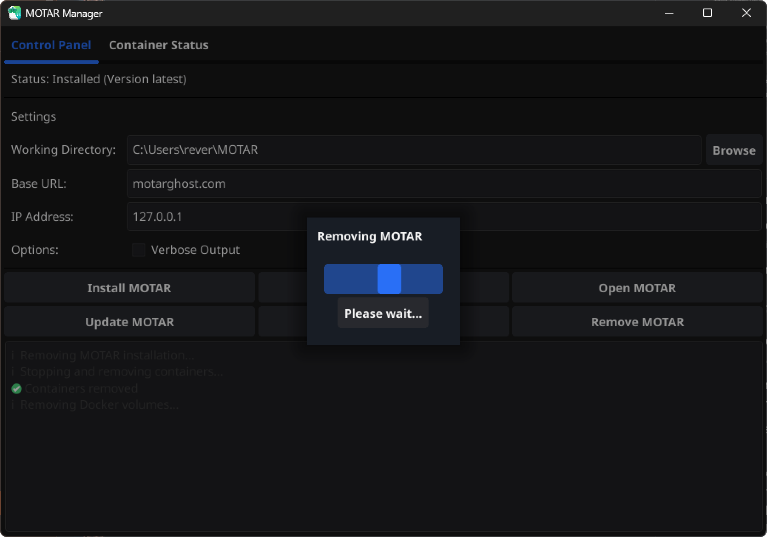This screenshot has height=537, width=767.
Task: Focus the Working Directory path field
Action: [413, 150]
